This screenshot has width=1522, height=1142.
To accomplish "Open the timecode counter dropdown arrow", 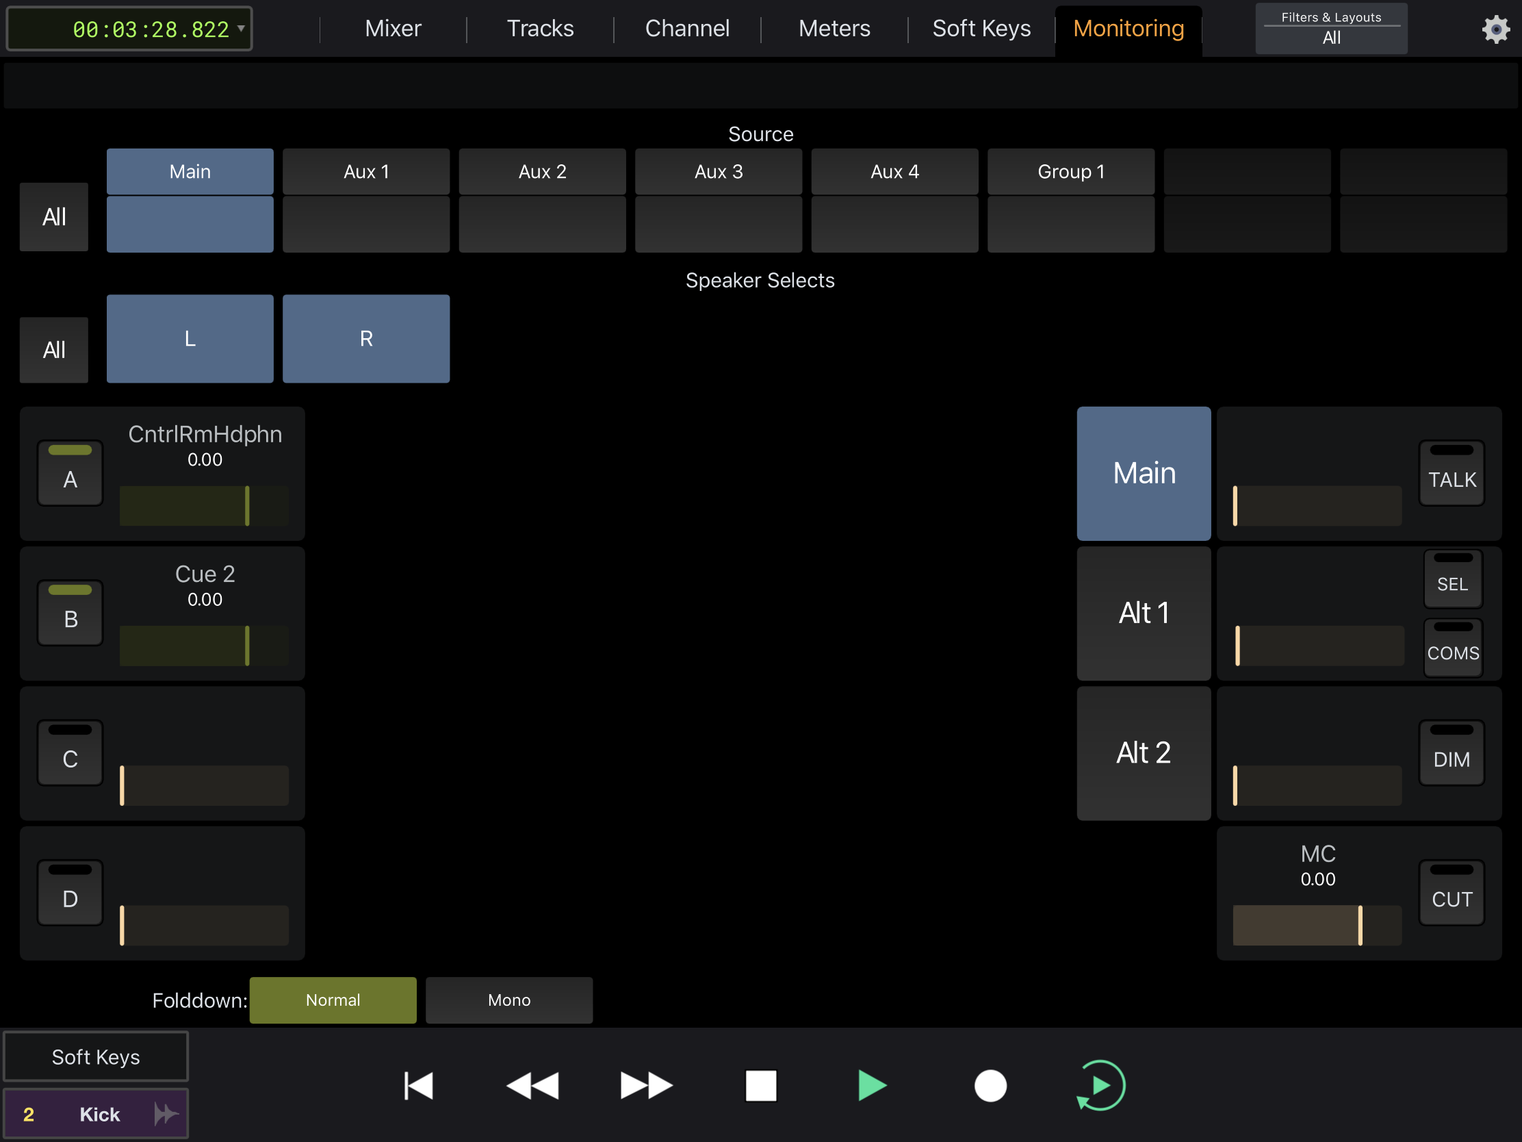I will pos(242,29).
